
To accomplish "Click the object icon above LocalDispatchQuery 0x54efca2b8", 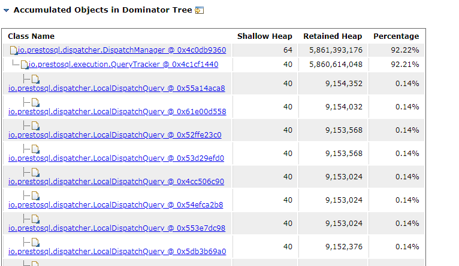I will [x=35, y=195].
